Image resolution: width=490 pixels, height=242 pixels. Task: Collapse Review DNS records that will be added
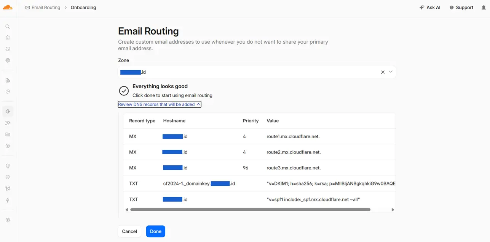pyautogui.click(x=160, y=104)
